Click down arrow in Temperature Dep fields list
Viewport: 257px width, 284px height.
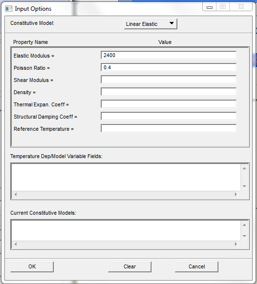tap(244, 186)
